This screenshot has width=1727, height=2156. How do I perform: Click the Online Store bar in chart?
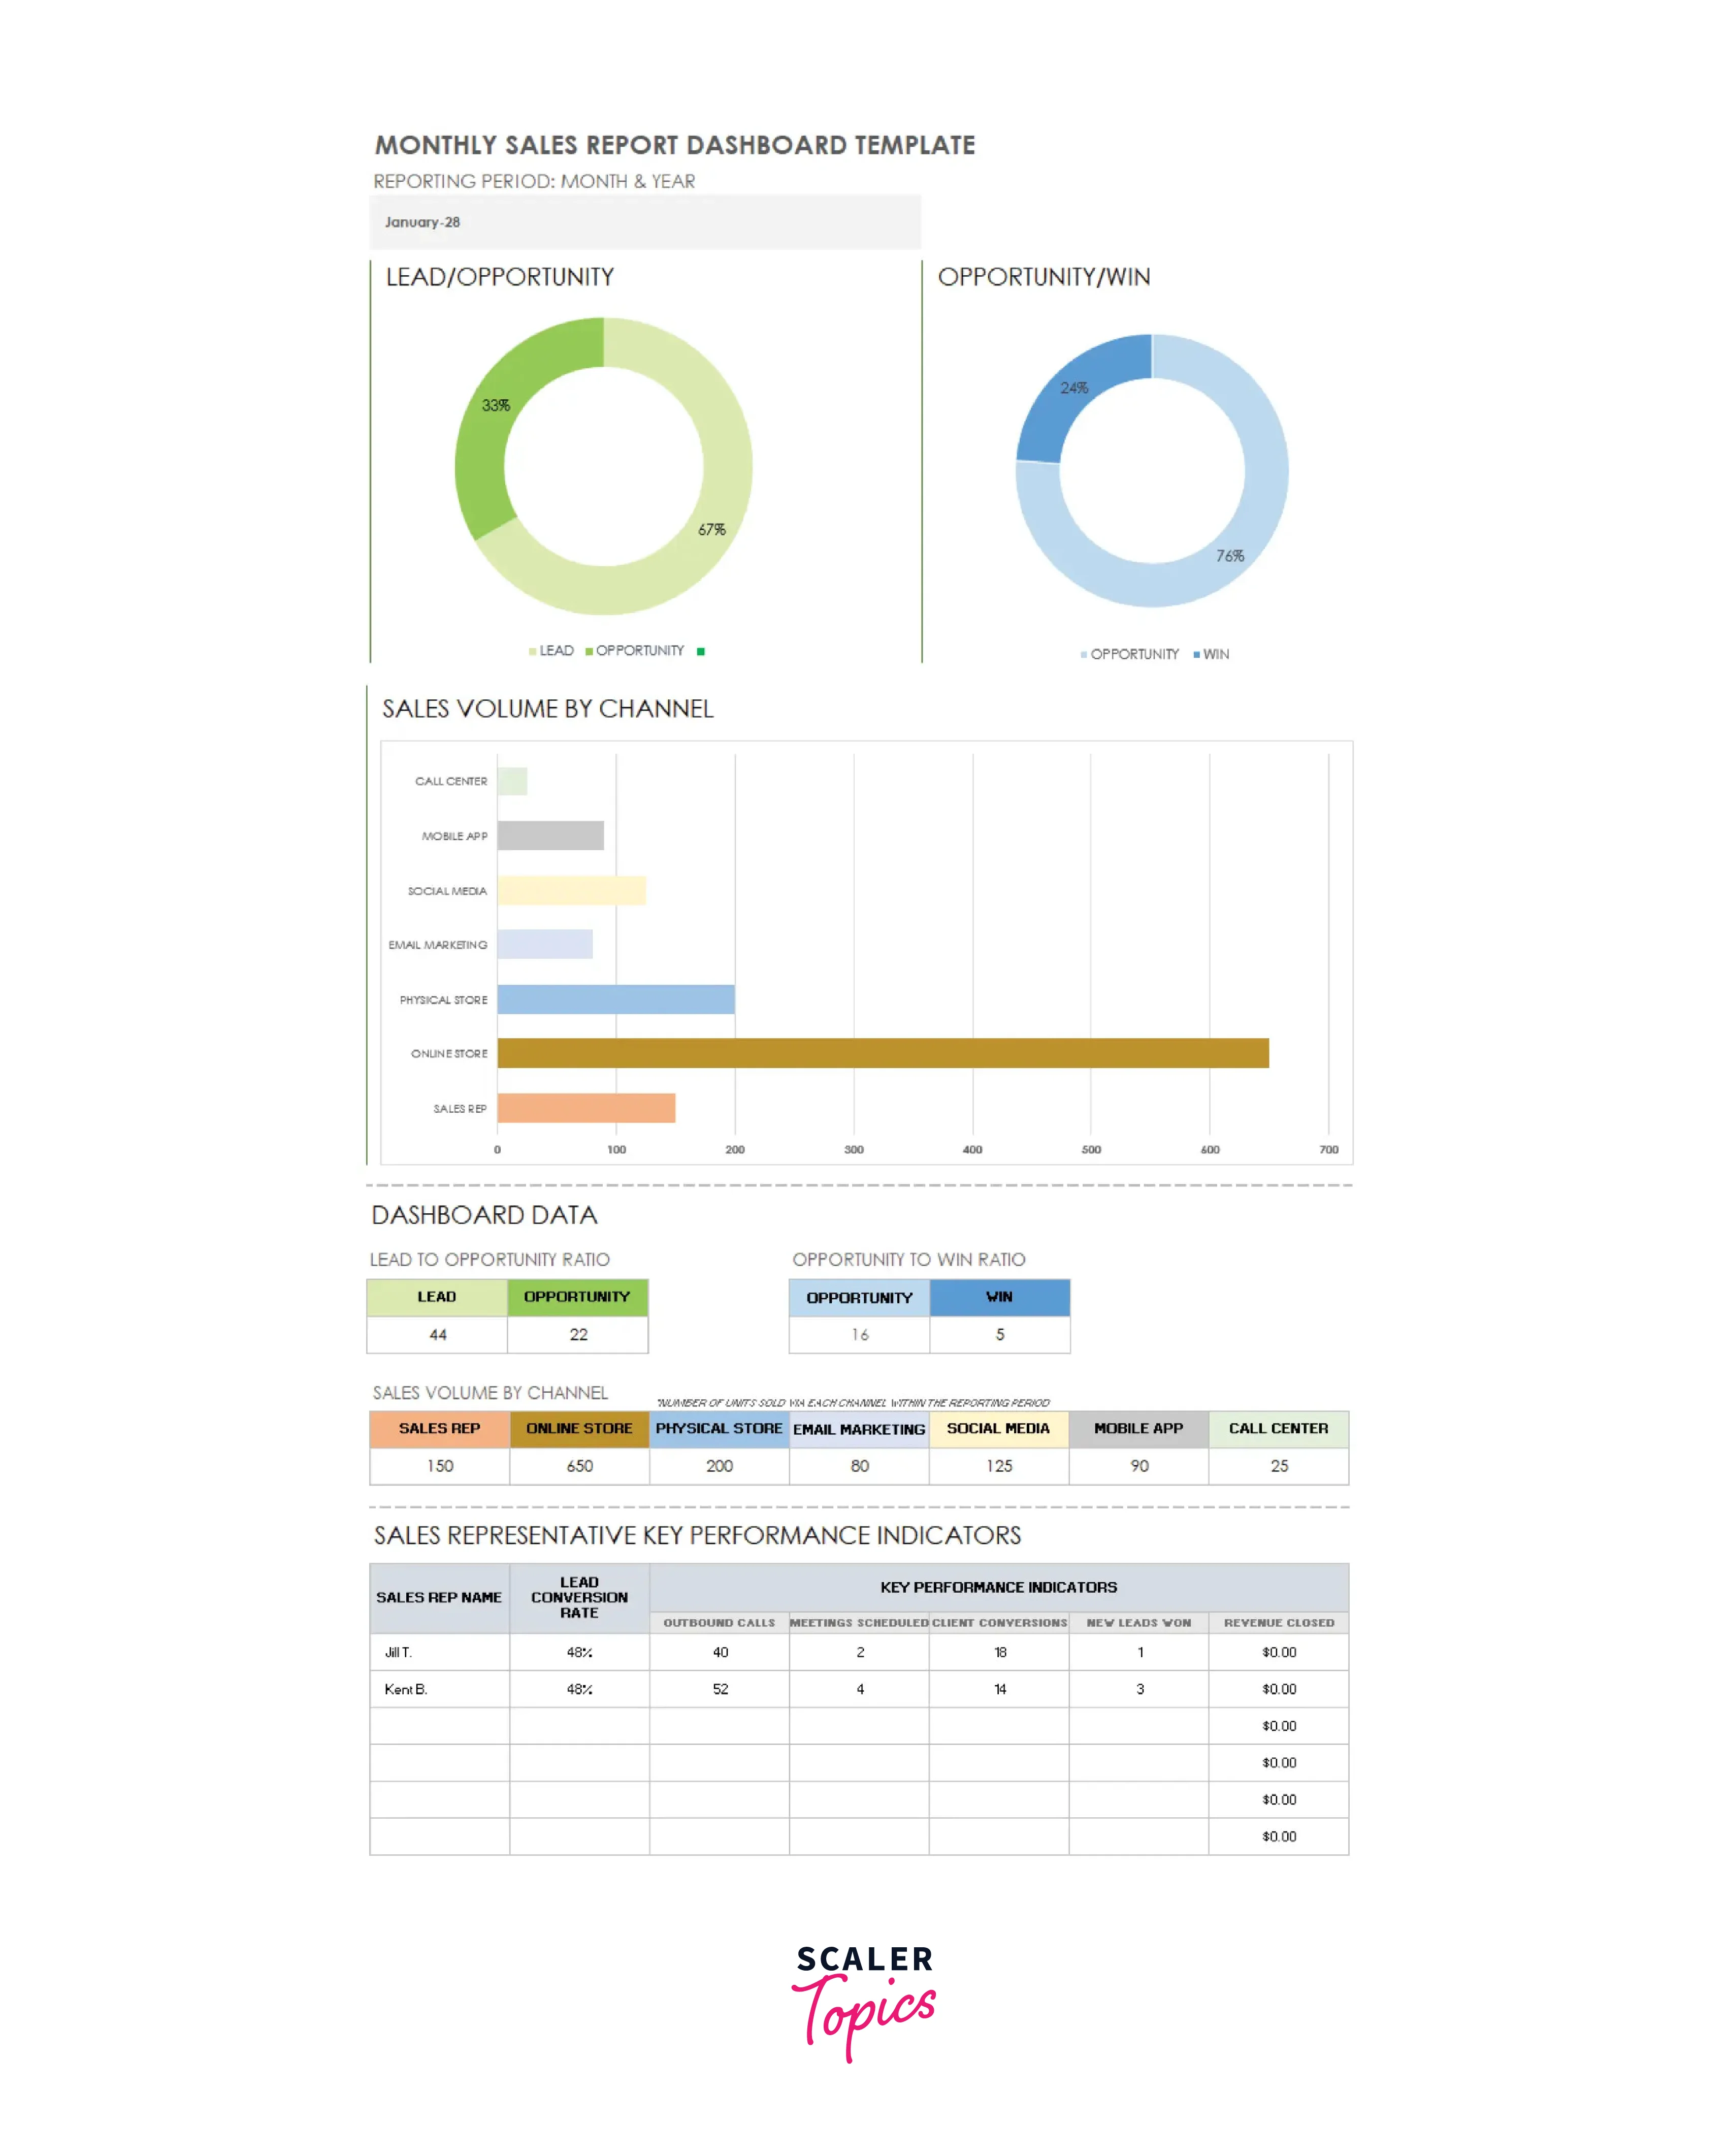click(882, 1053)
